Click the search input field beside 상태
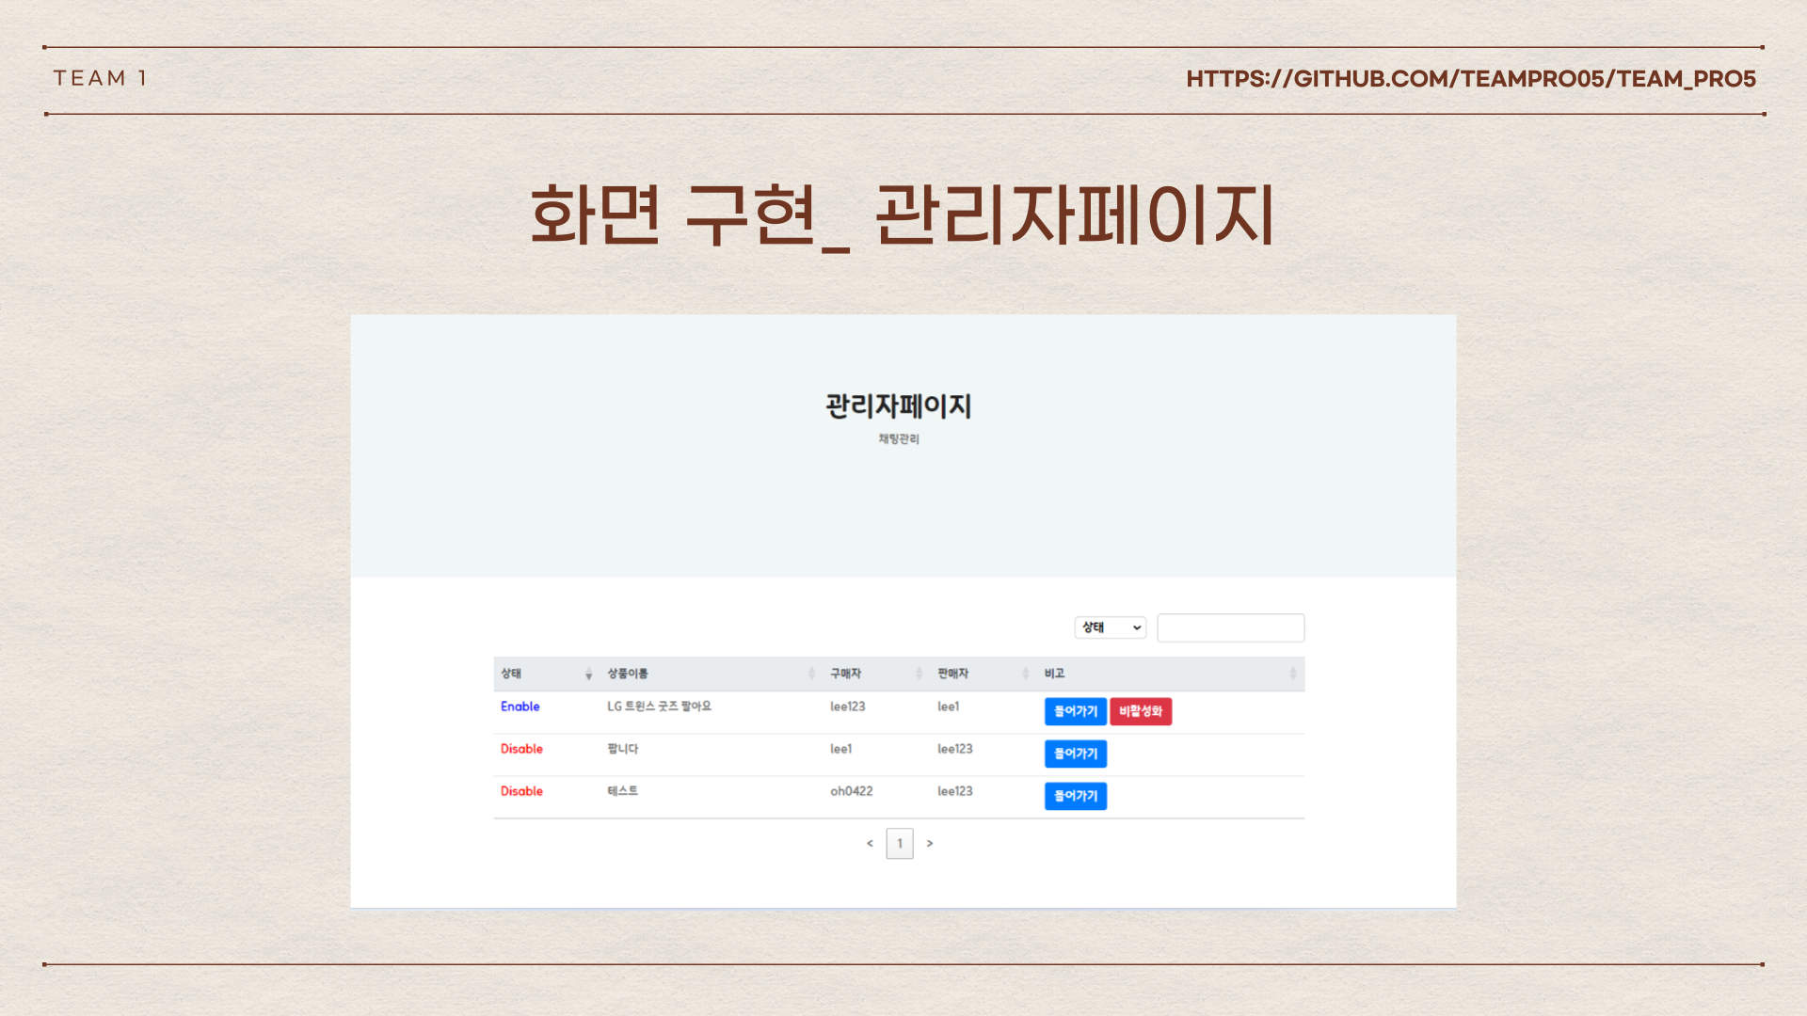The width and height of the screenshot is (1807, 1016). [1230, 627]
